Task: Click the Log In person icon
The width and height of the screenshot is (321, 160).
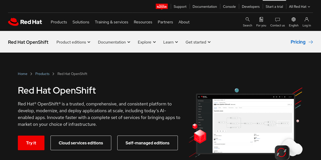Action: (307, 19)
